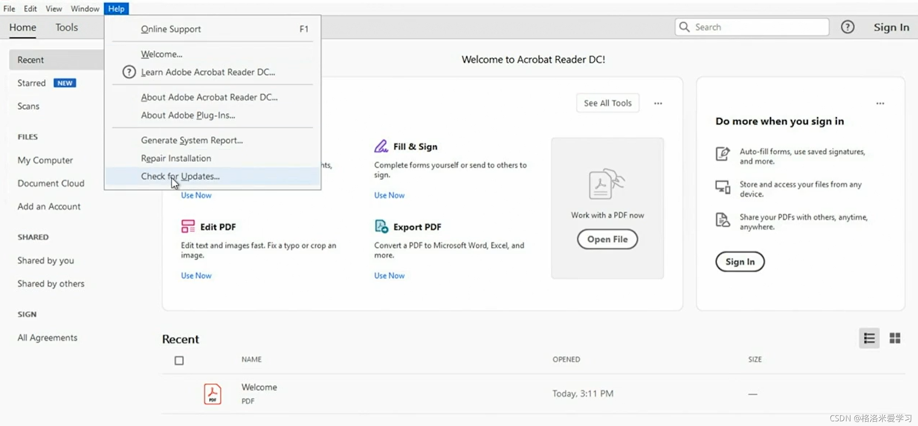Click the NEW badge beside Starred

(x=65, y=83)
